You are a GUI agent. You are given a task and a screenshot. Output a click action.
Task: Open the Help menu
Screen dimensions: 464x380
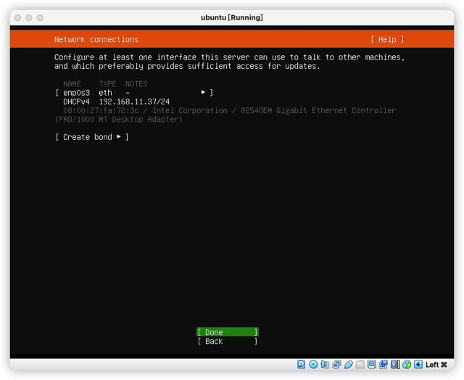click(387, 39)
